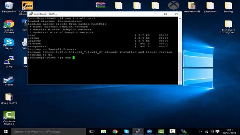Launch Camtasia Studio 8 from the desktop
Viewport: 240px width, 135px height.
9,118
